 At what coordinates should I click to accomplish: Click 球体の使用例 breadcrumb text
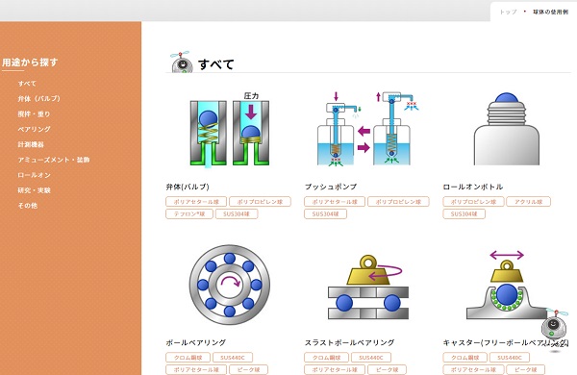coord(550,12)
